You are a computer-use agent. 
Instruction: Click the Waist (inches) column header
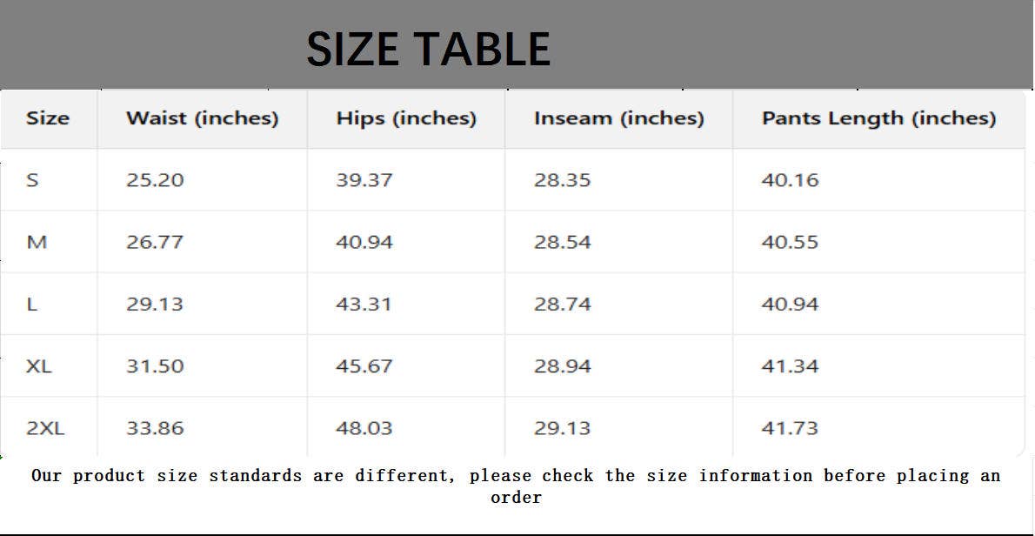coord(202,118)
